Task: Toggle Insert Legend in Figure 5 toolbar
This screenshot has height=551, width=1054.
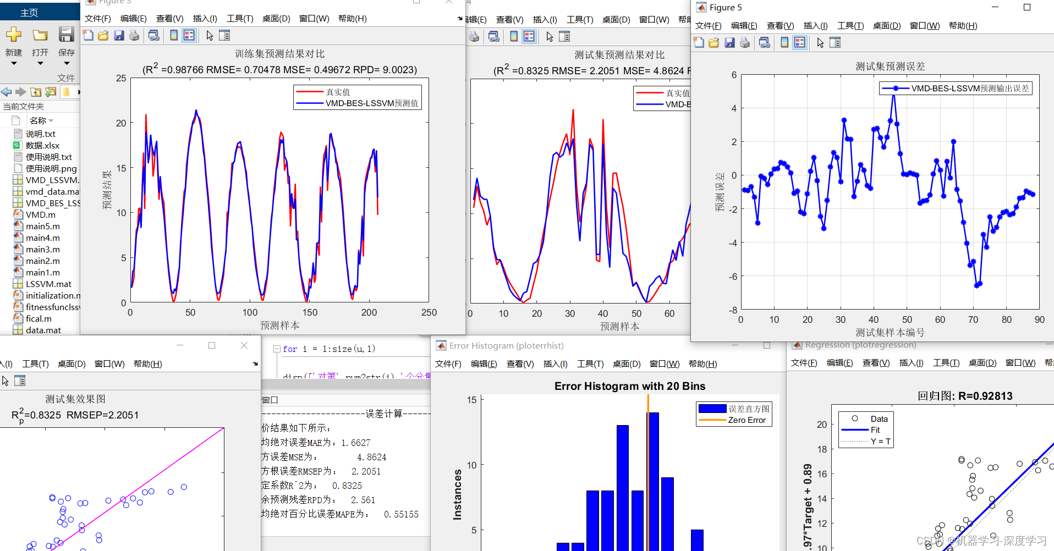Action: pos(800,43)
